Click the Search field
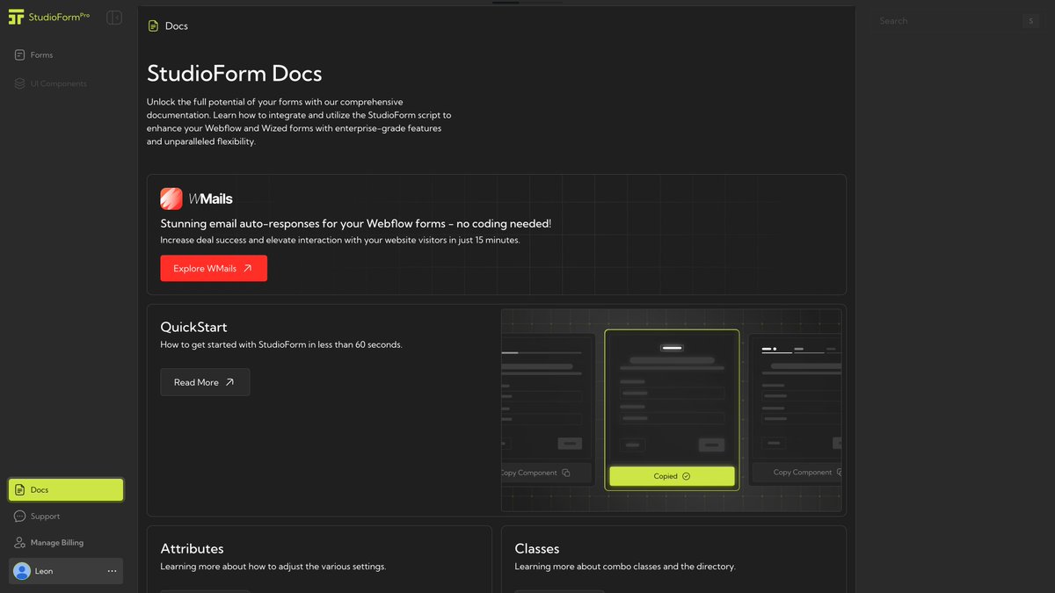1055x593 pixels. click(x=958, y=21)
